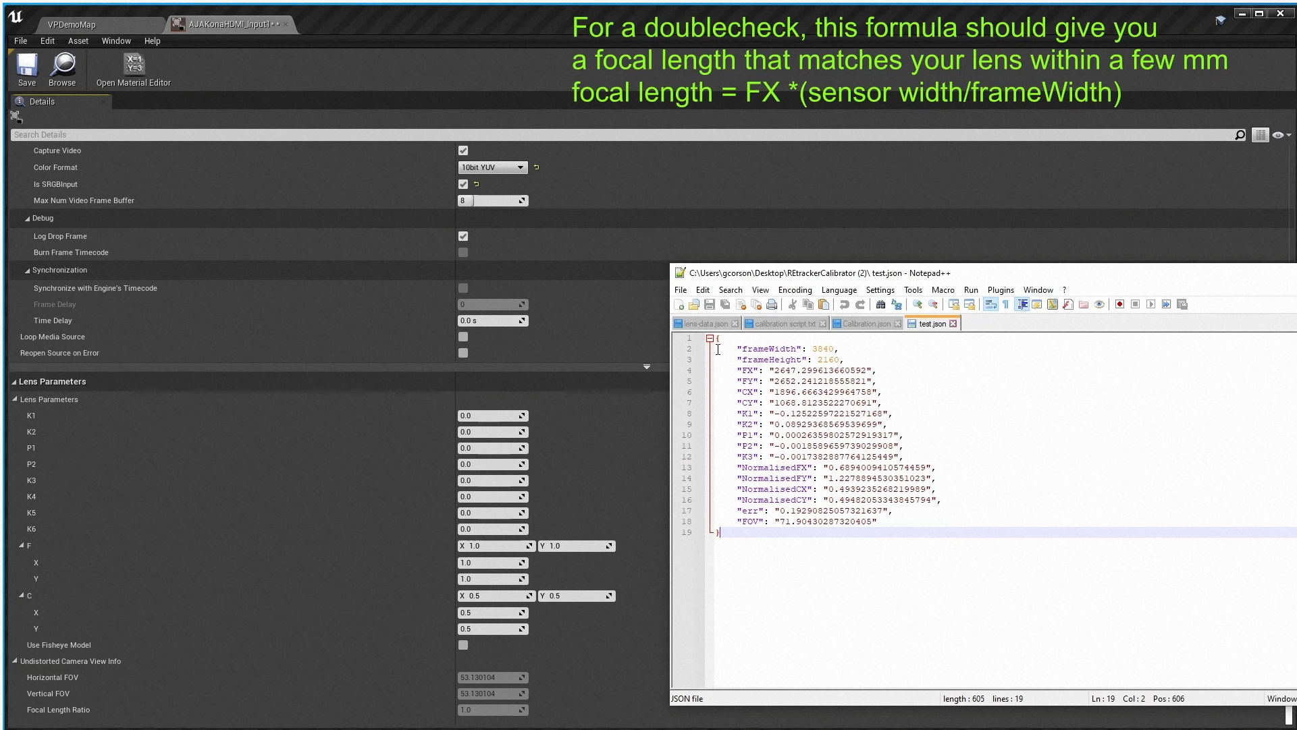1297x730 pixels.
Task: Disable Log Drop Frame checkbox
Action: click(x=463, y=236)
